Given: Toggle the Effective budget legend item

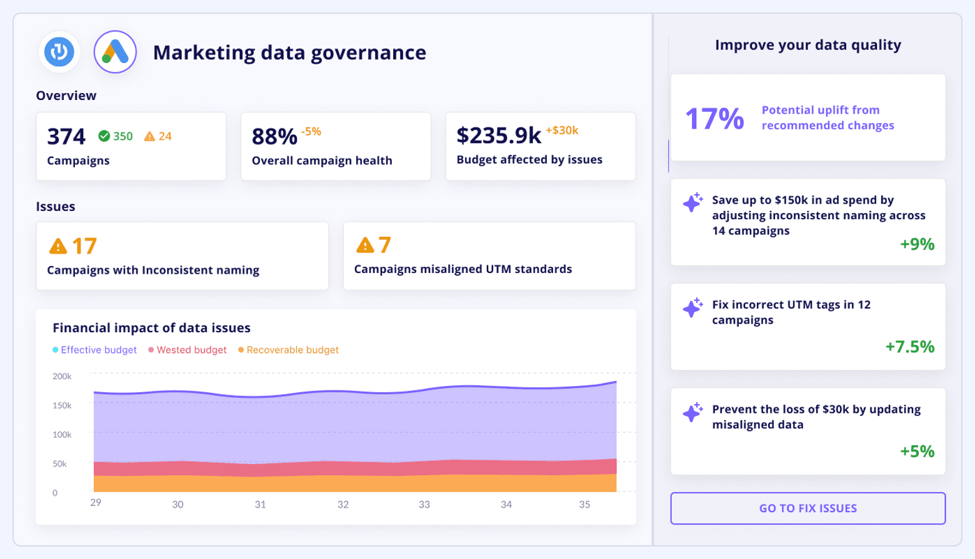Looking at the screenshot, I should (94, 350).
